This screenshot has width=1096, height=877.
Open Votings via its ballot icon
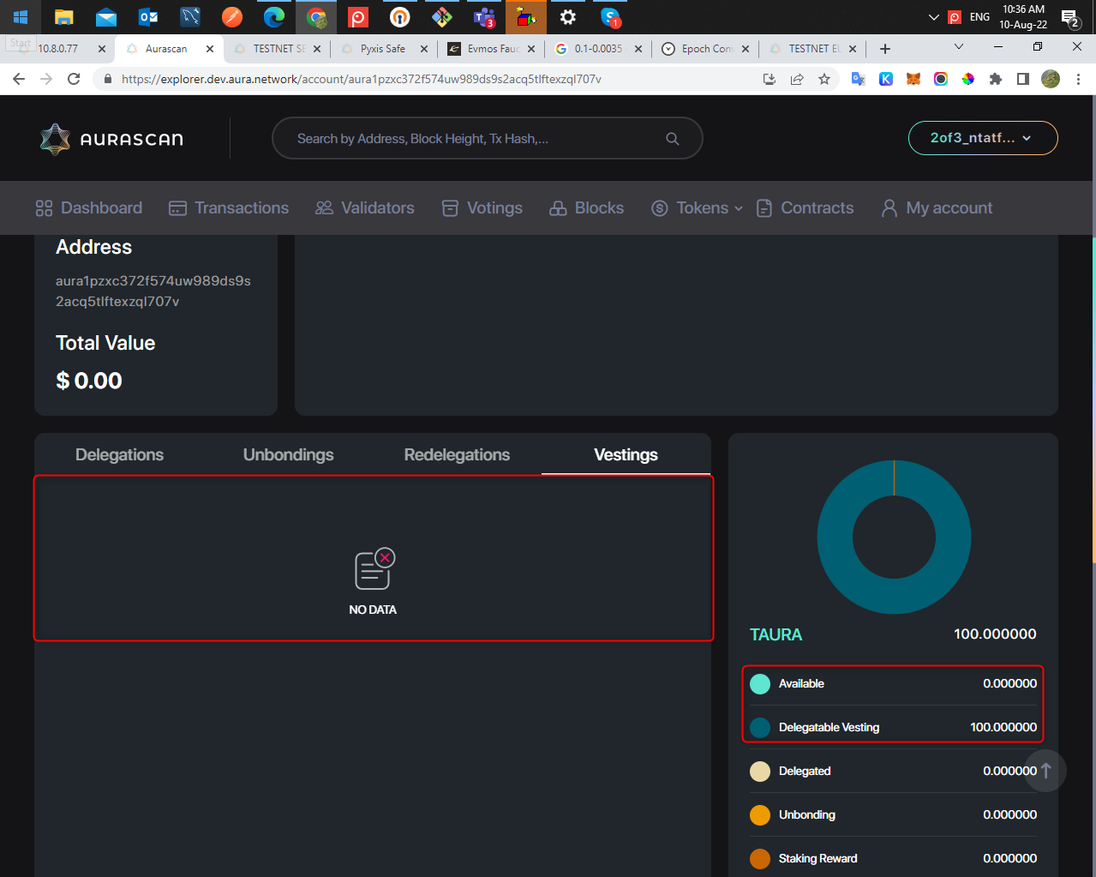tap(449, 207)
